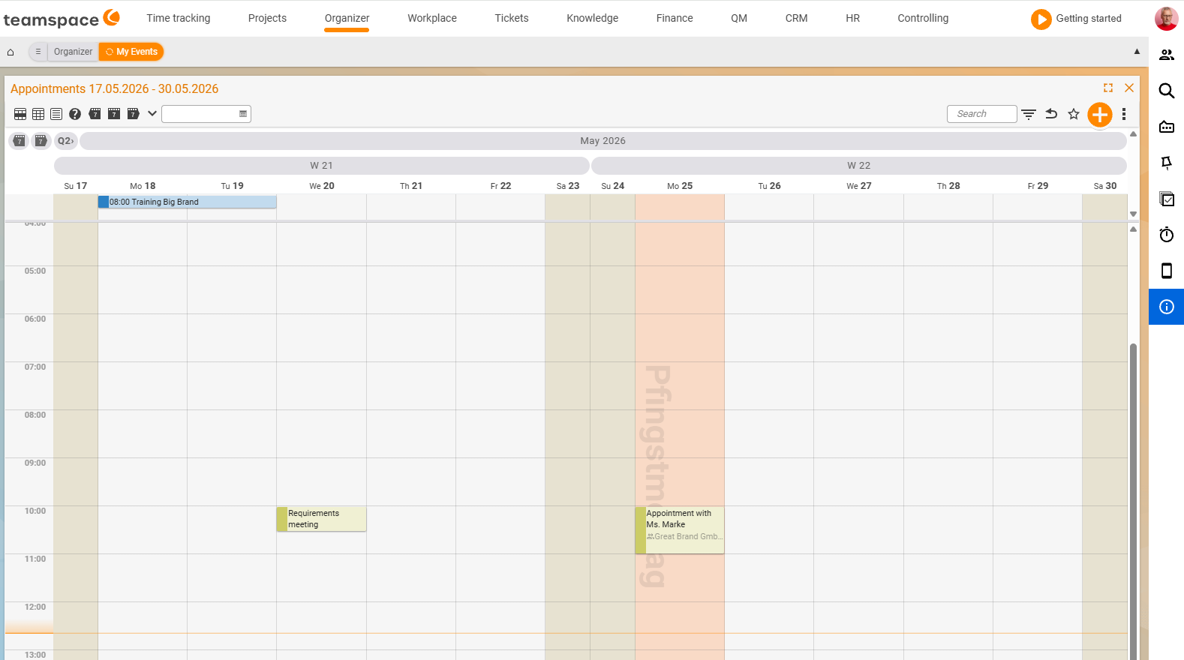Click the teamspace logo
The height and width of the screenshot is (660, 1184).
click(x=62, y=19)
